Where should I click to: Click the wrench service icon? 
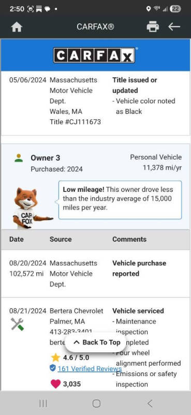tap(18, 324)
